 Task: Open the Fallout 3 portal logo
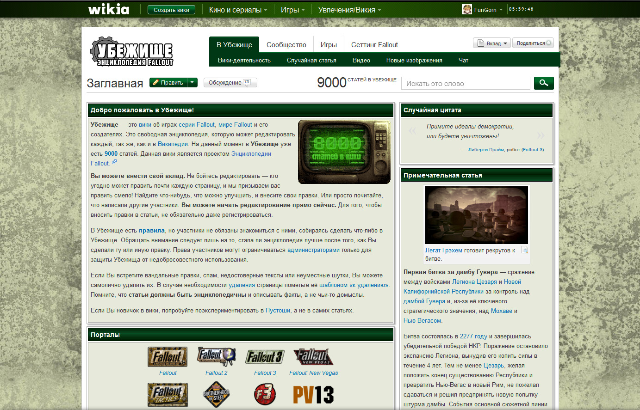[x=265, y=357]
